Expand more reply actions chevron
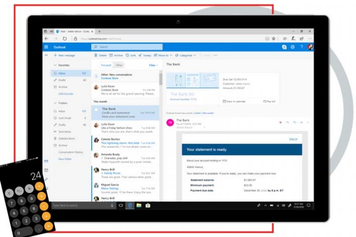The image size is (356, 237). click(x=308, y=123)
